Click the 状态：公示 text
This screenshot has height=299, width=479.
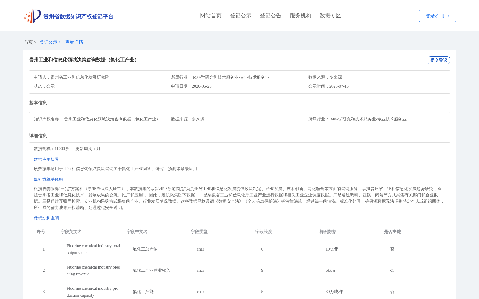[44, 86]
